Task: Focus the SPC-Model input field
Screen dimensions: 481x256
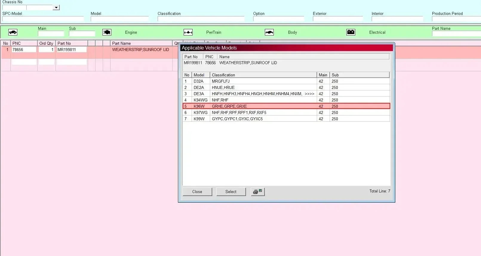Action: [x=43, y=19]
